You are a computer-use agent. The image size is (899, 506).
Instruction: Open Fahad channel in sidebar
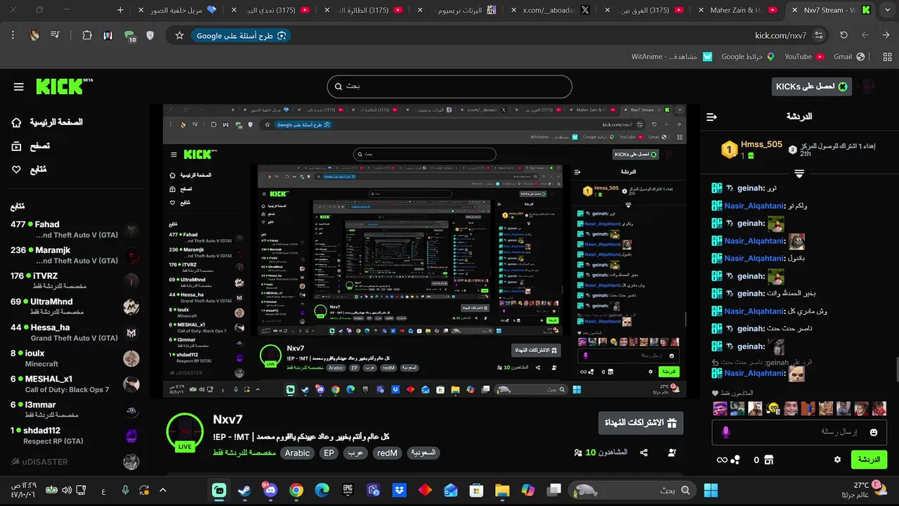click(74, 230)
